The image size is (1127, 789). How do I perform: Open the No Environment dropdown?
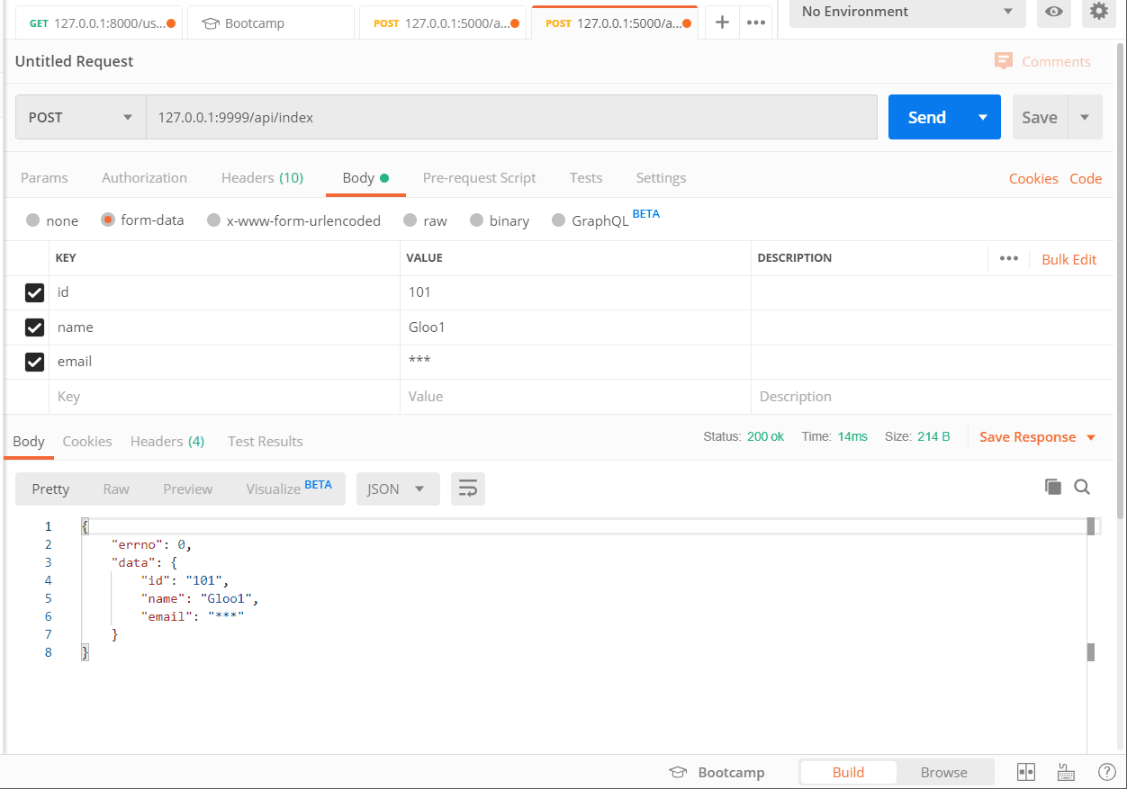(906, 13)
